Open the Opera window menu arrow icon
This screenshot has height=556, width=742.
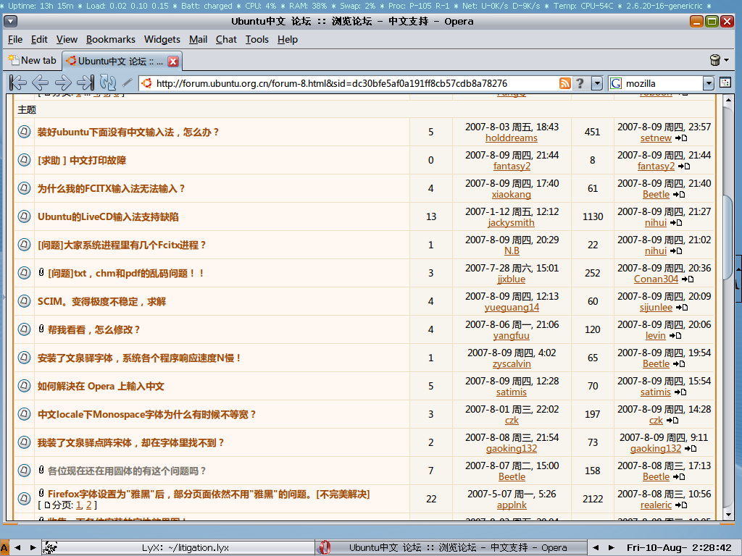(x=10, y=21)
